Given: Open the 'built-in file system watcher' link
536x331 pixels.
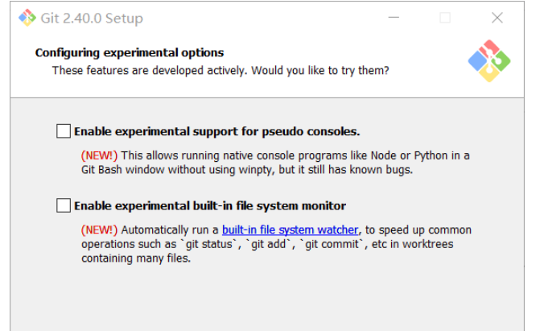Looking at the screenshot, I should click(290, 230).
